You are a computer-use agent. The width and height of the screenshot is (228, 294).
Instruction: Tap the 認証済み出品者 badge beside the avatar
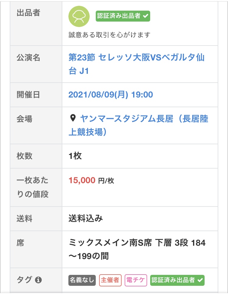(x=123, y=16)
